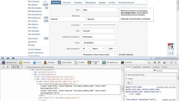Screen dimensions: 179x101
Task: Switch to the Разметка tab
Action: pyautogui.click(x=147, y=67)
